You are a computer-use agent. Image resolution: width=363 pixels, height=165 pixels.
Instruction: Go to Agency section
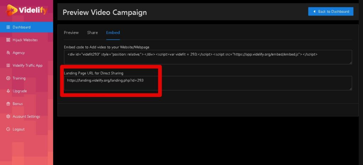tap(26, 53)
